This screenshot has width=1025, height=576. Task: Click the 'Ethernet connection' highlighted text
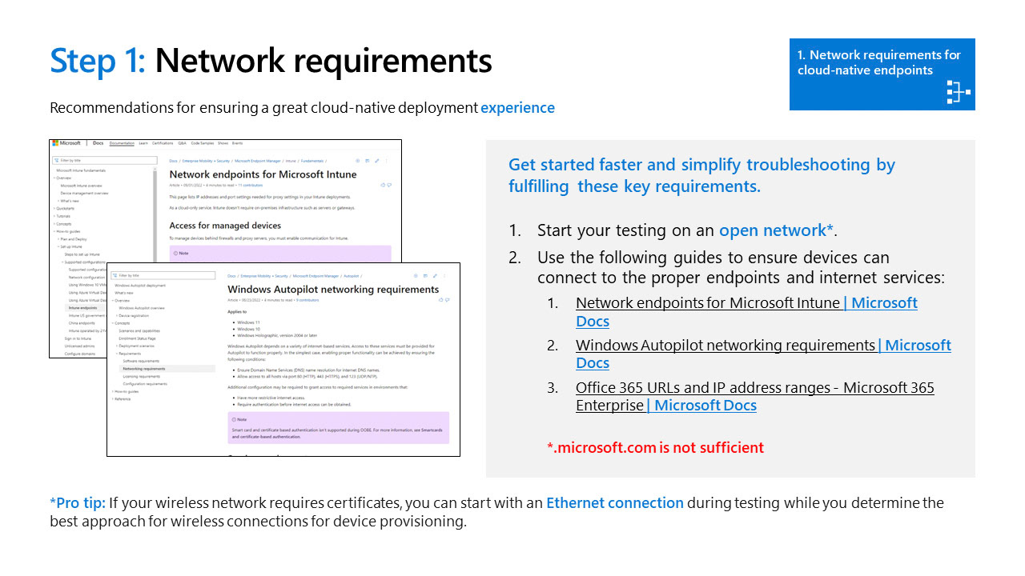tap(615, 503)
